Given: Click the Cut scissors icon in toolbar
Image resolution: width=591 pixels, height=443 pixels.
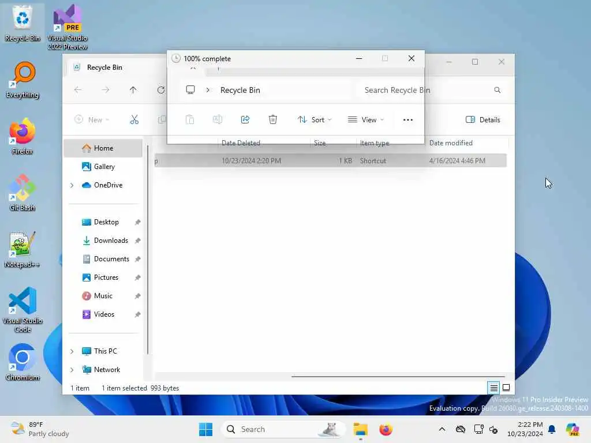Looking at the screenshot, I should coord(134,120).
